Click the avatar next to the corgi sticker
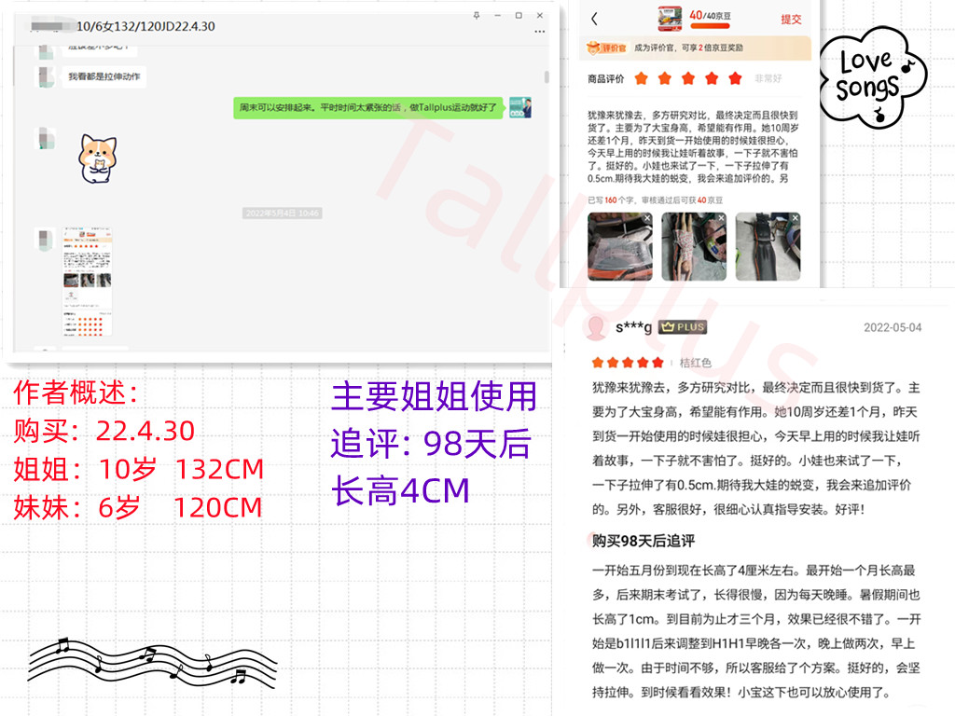955x716 pixels. pyautogui.click(x=47, y=138)
